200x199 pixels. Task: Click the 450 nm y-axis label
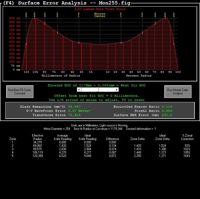(x=15, y=46)
